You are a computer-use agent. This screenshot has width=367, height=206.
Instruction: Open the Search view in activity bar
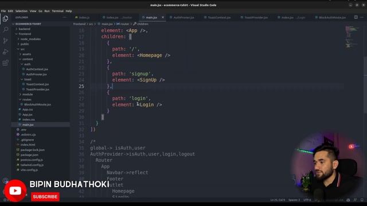click(x=5, y=29)
